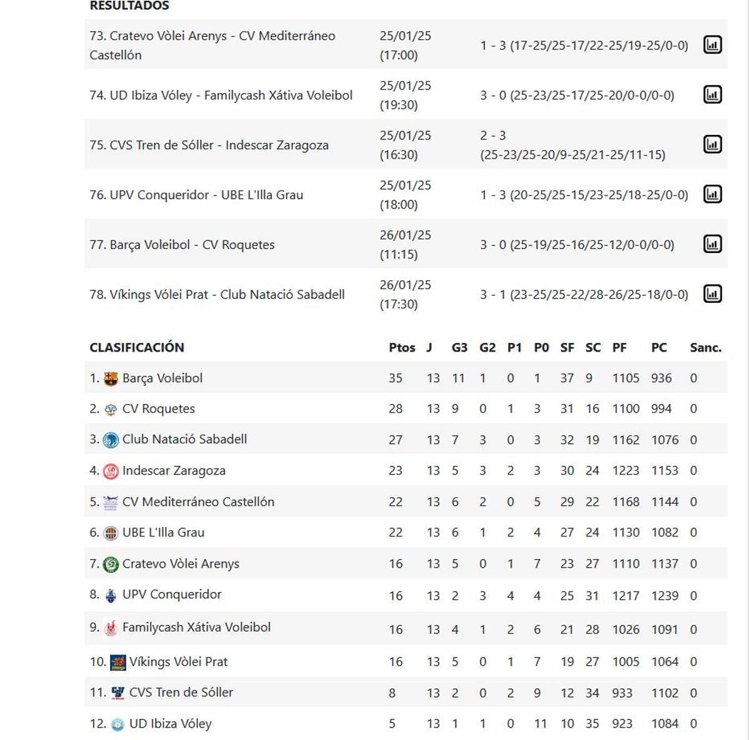
Task: Click the Indescar Zaragoza club crest
Action: point(110,470)
